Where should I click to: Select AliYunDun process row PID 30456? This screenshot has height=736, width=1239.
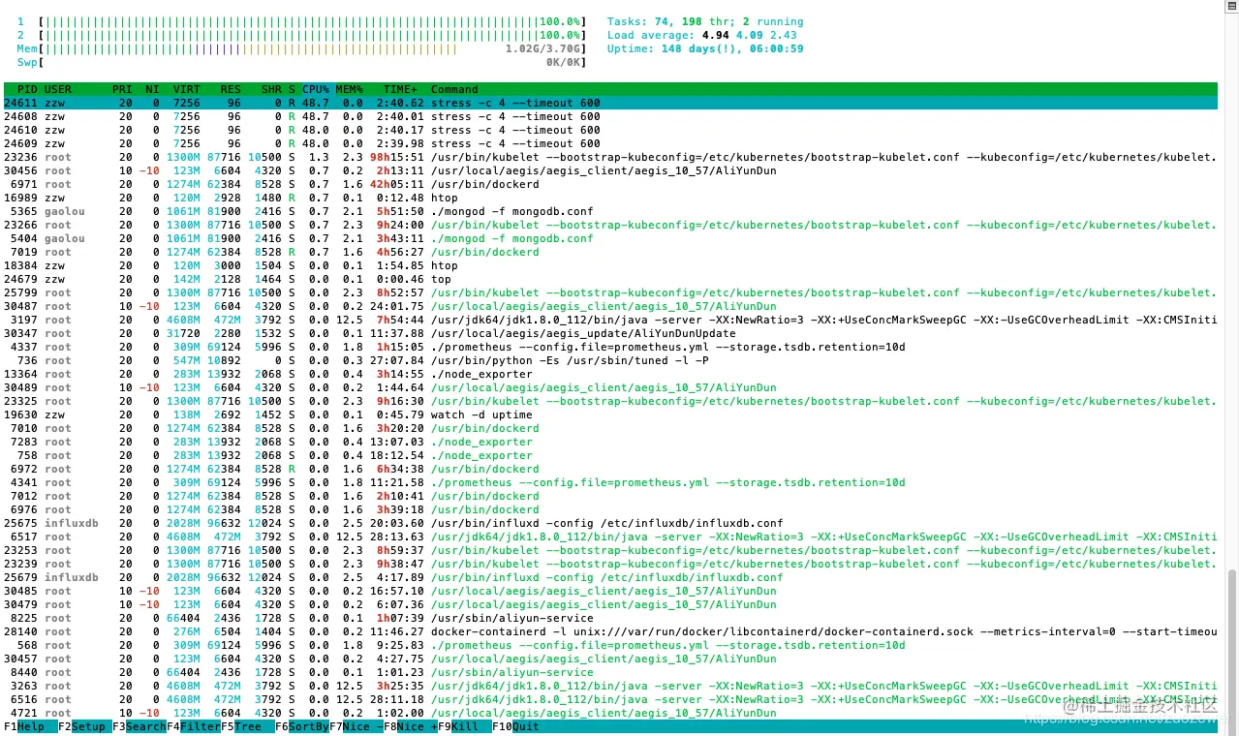tap(610, 170)
